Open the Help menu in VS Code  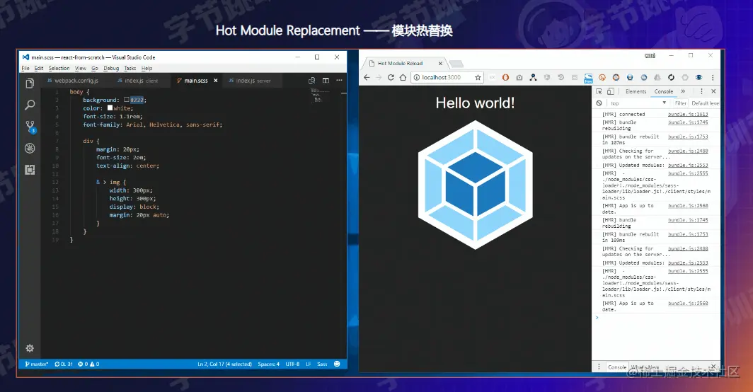click(x=147, y=68)
